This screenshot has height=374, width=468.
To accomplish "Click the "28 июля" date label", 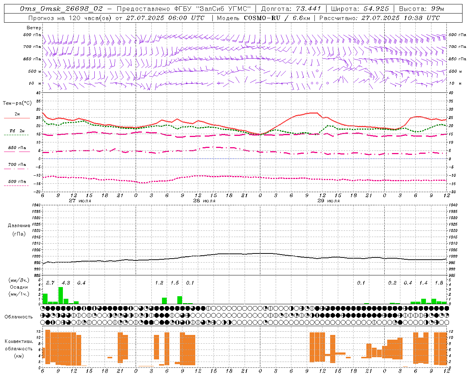I will click(204, 201).
